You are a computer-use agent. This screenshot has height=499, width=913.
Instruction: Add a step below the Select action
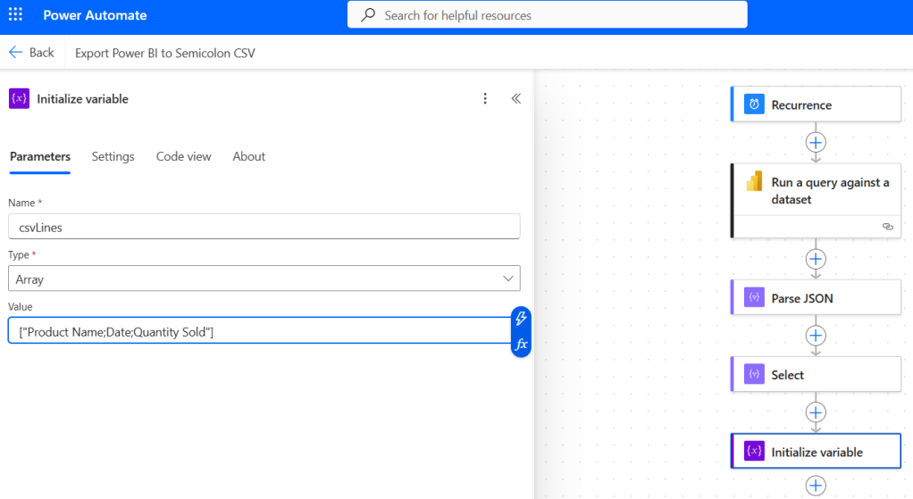pos(816,412)
